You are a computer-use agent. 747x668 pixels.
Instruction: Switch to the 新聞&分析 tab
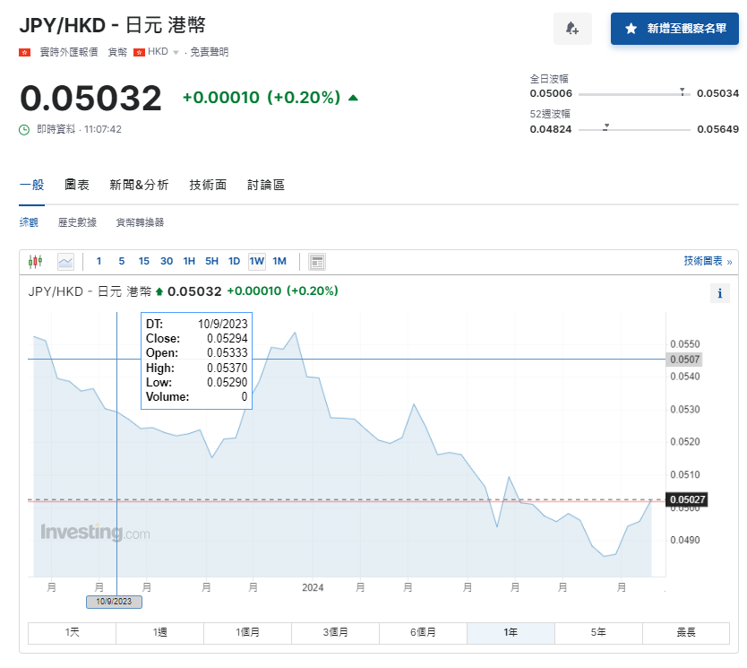[139, 184]
